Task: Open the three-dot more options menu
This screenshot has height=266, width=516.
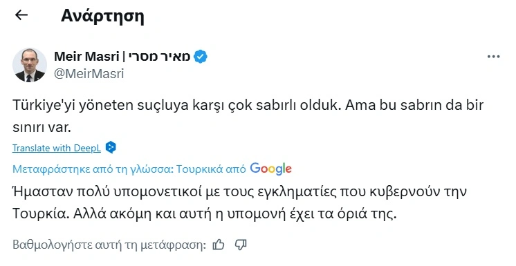Action: click(493, 57)
